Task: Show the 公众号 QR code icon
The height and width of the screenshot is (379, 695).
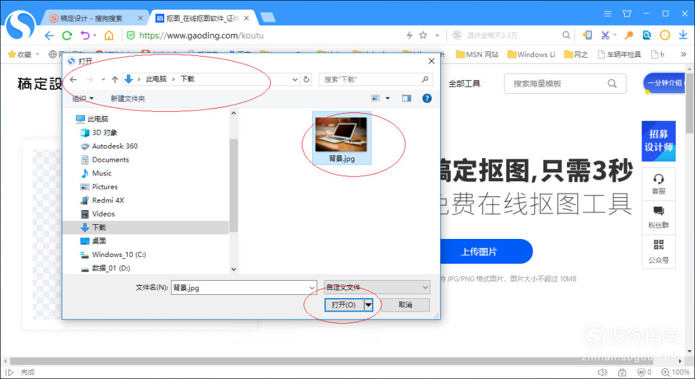Action: 659,245
